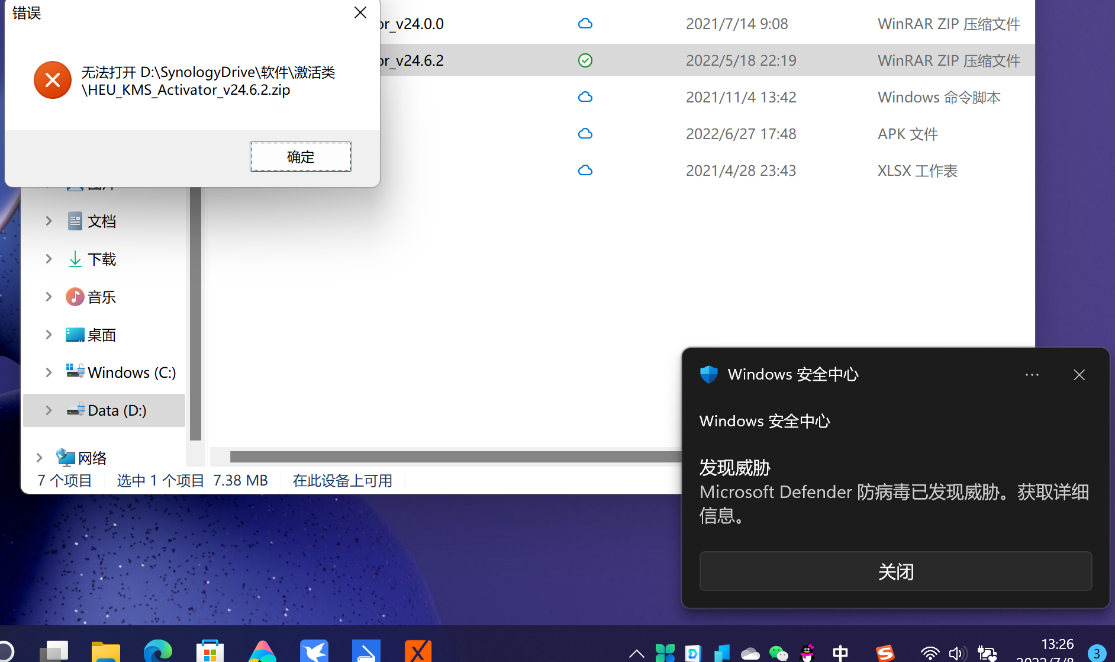This screenshot has width=1115, height=662.
Task: Click '7 个项目' in the status bar
Action: point(65,480)
